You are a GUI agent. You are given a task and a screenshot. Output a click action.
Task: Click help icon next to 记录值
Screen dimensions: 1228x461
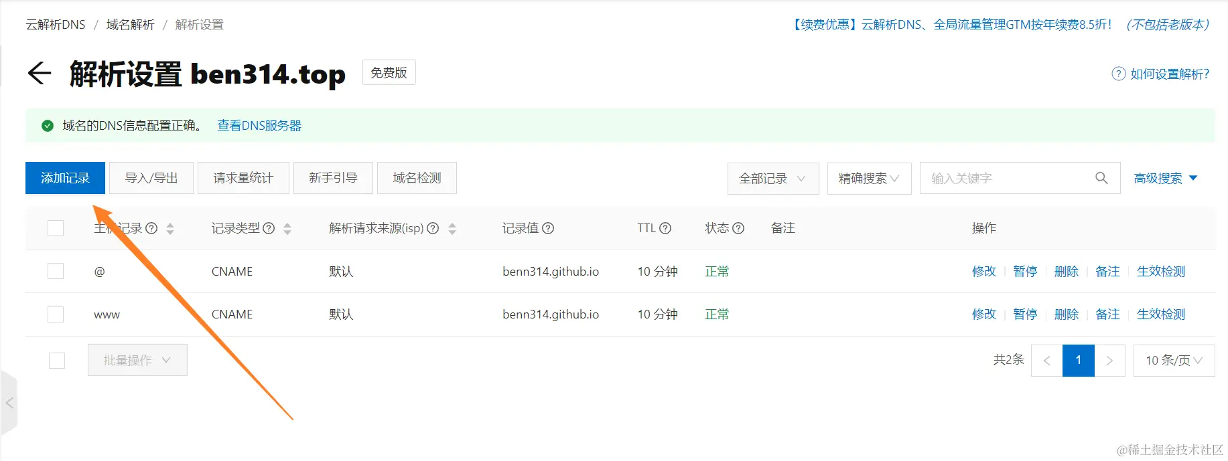548,228
